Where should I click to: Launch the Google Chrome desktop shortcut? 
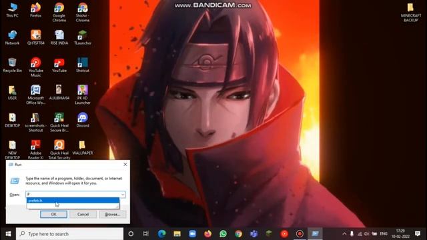click(x=59, y=12)
